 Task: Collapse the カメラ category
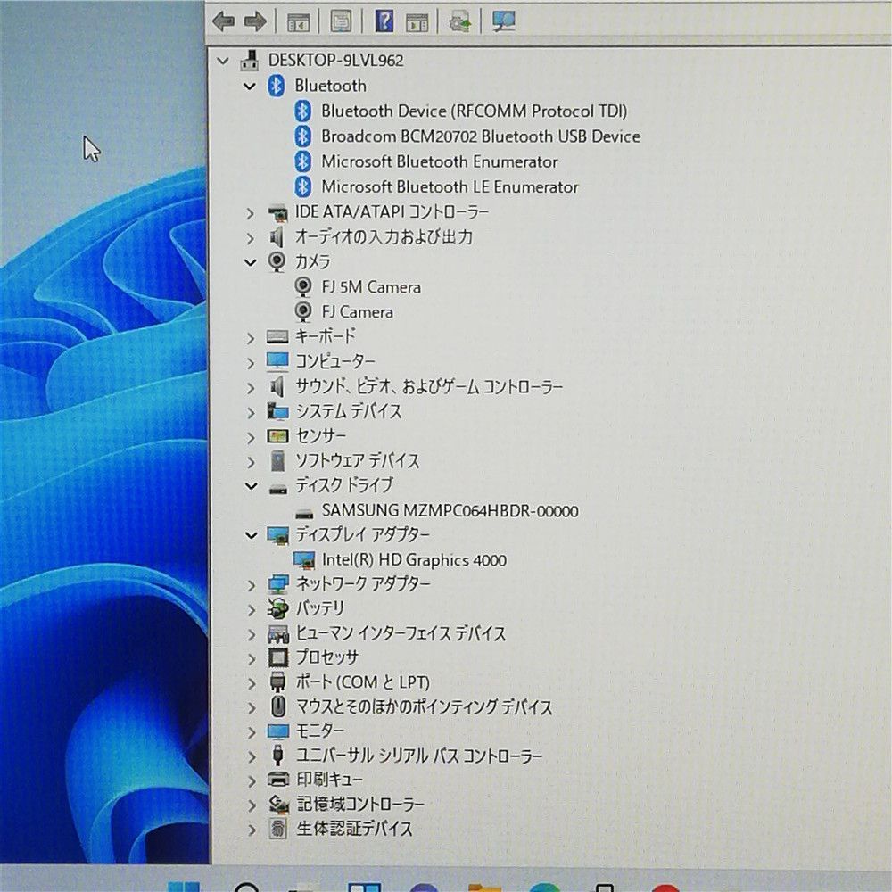click(251, 262)
